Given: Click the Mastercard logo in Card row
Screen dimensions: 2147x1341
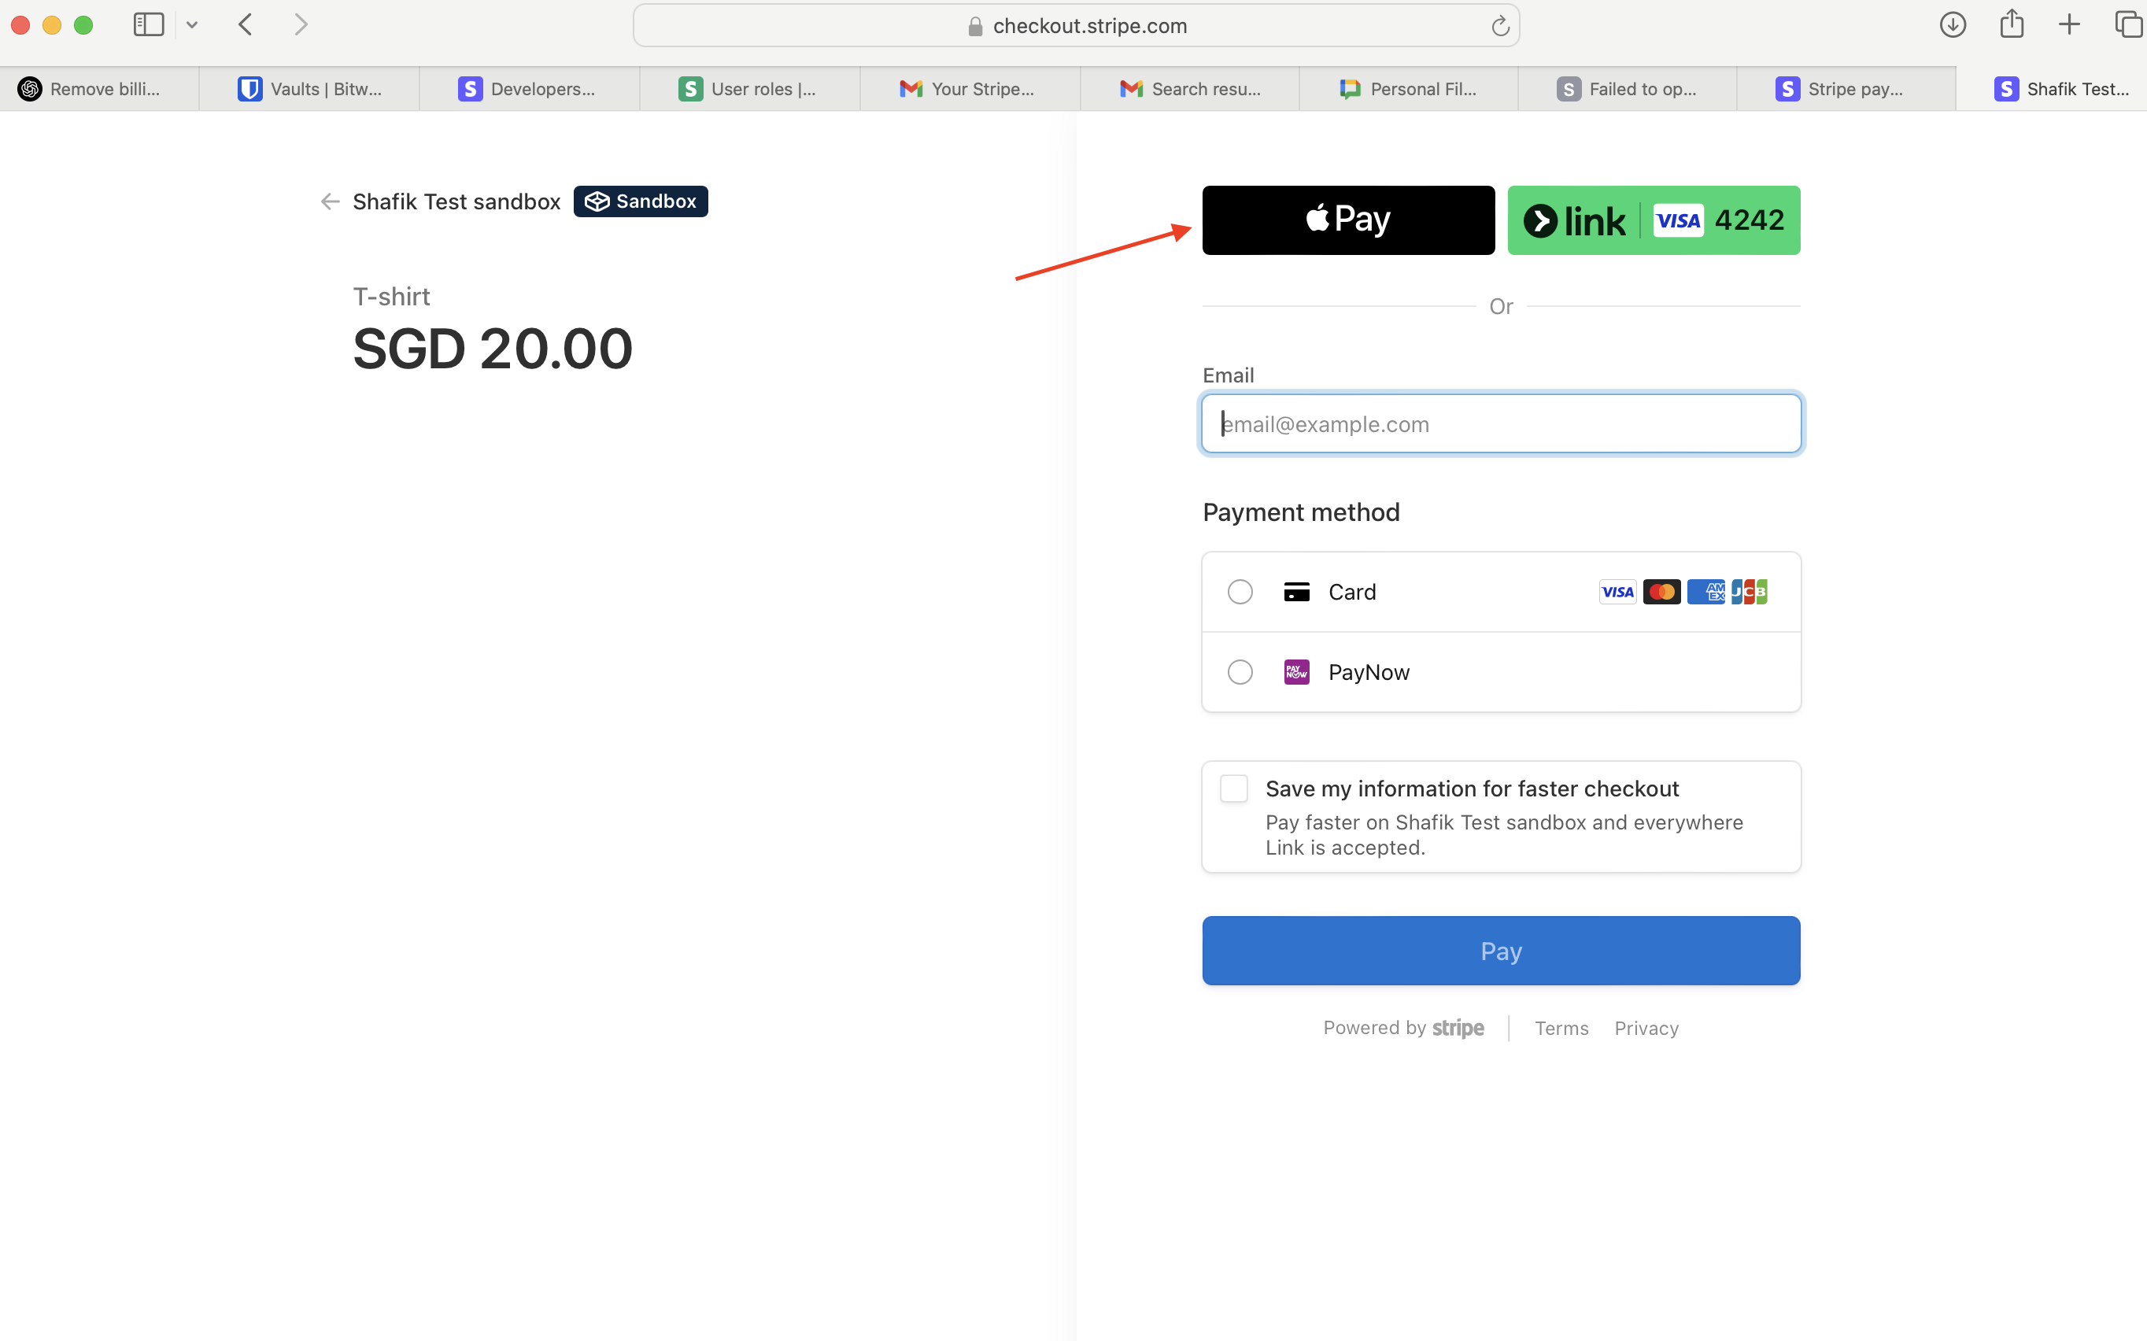Looking at the screenshot, I should coord(1662,592).
